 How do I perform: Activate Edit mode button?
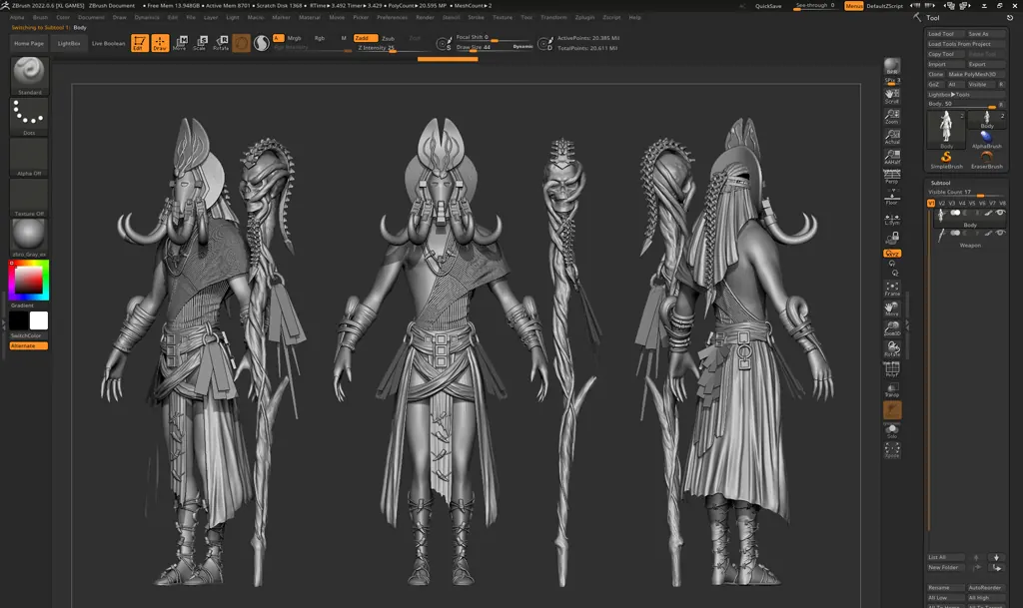[x=139, y=43]
